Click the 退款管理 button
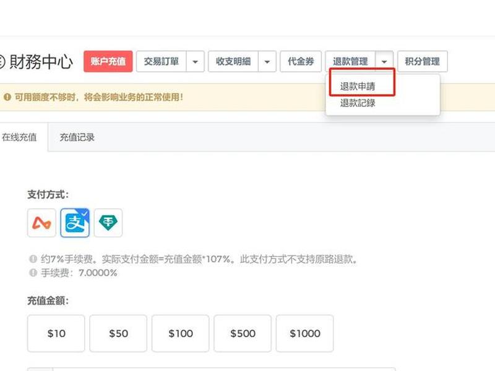Image resolution: width=495 pixels, height=371 pixels. tap(350, 61)
